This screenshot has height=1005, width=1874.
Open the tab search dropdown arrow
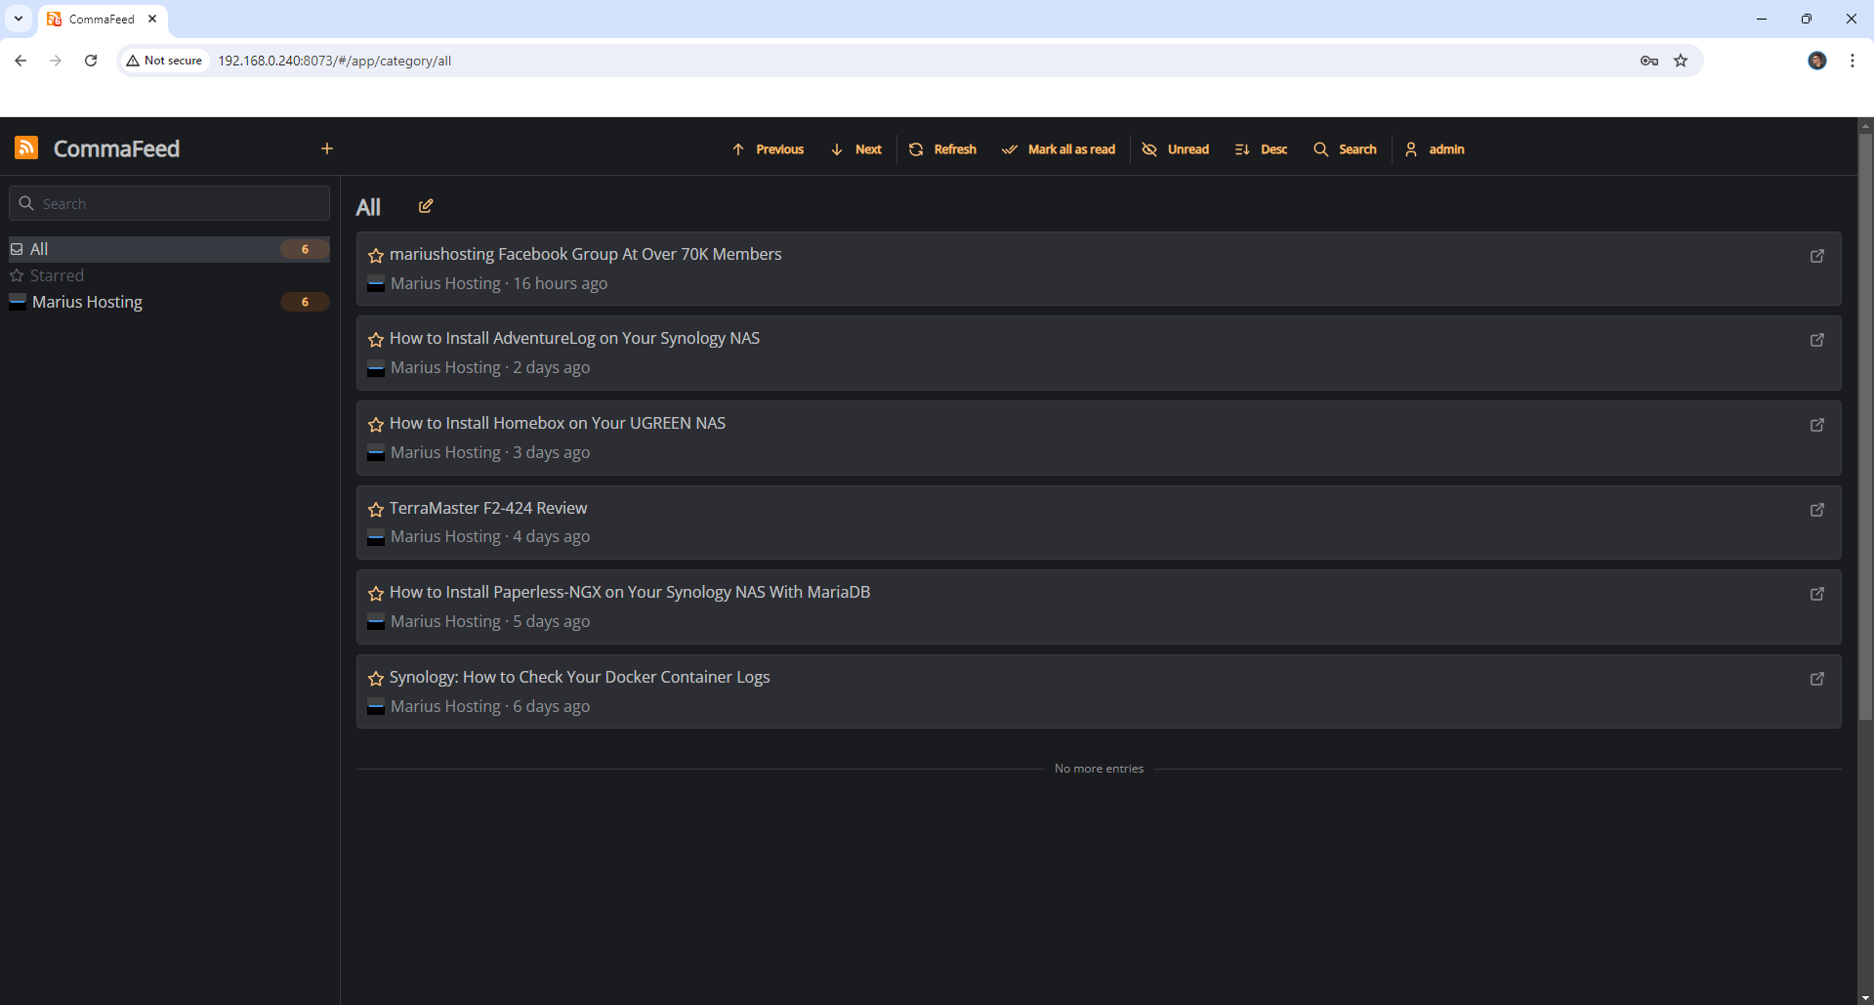pyautogui.click(x=18, y=19)
